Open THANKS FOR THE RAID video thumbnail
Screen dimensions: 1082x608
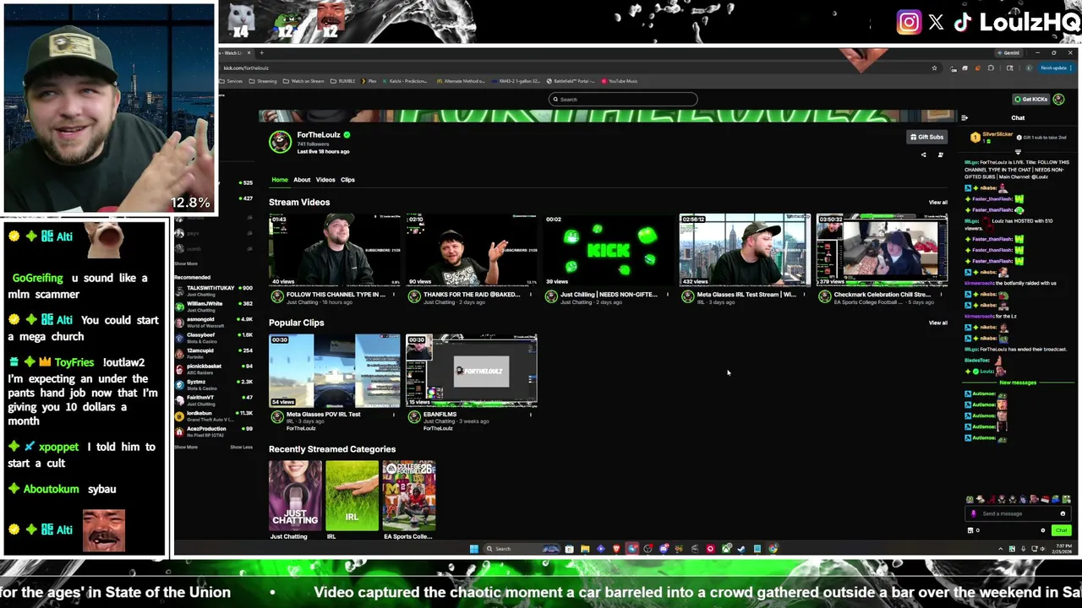pos(471,251)
